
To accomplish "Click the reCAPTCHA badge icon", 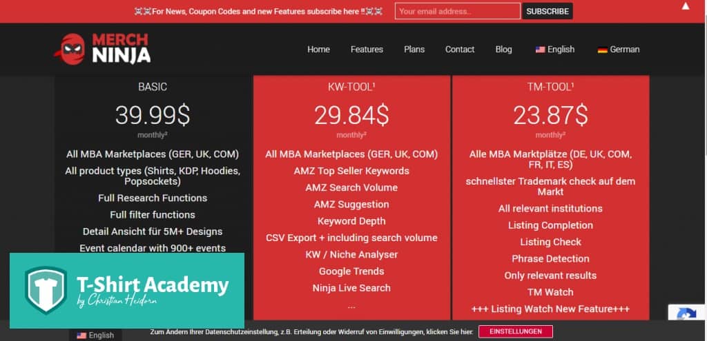I will click(687, 314).
